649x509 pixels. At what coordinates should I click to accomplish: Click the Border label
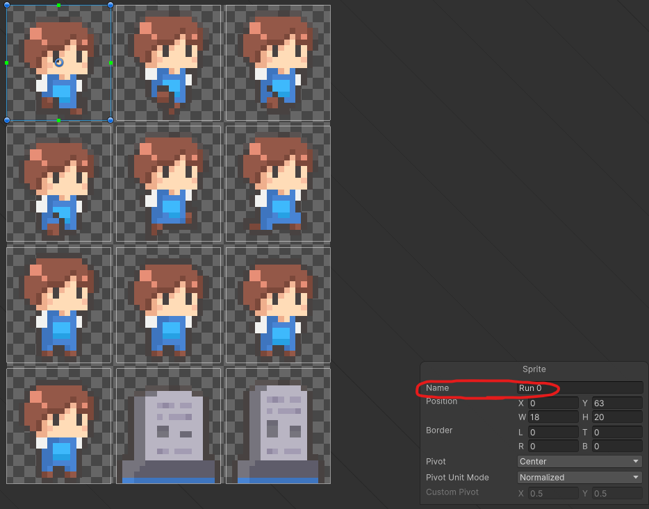(439, 431)
